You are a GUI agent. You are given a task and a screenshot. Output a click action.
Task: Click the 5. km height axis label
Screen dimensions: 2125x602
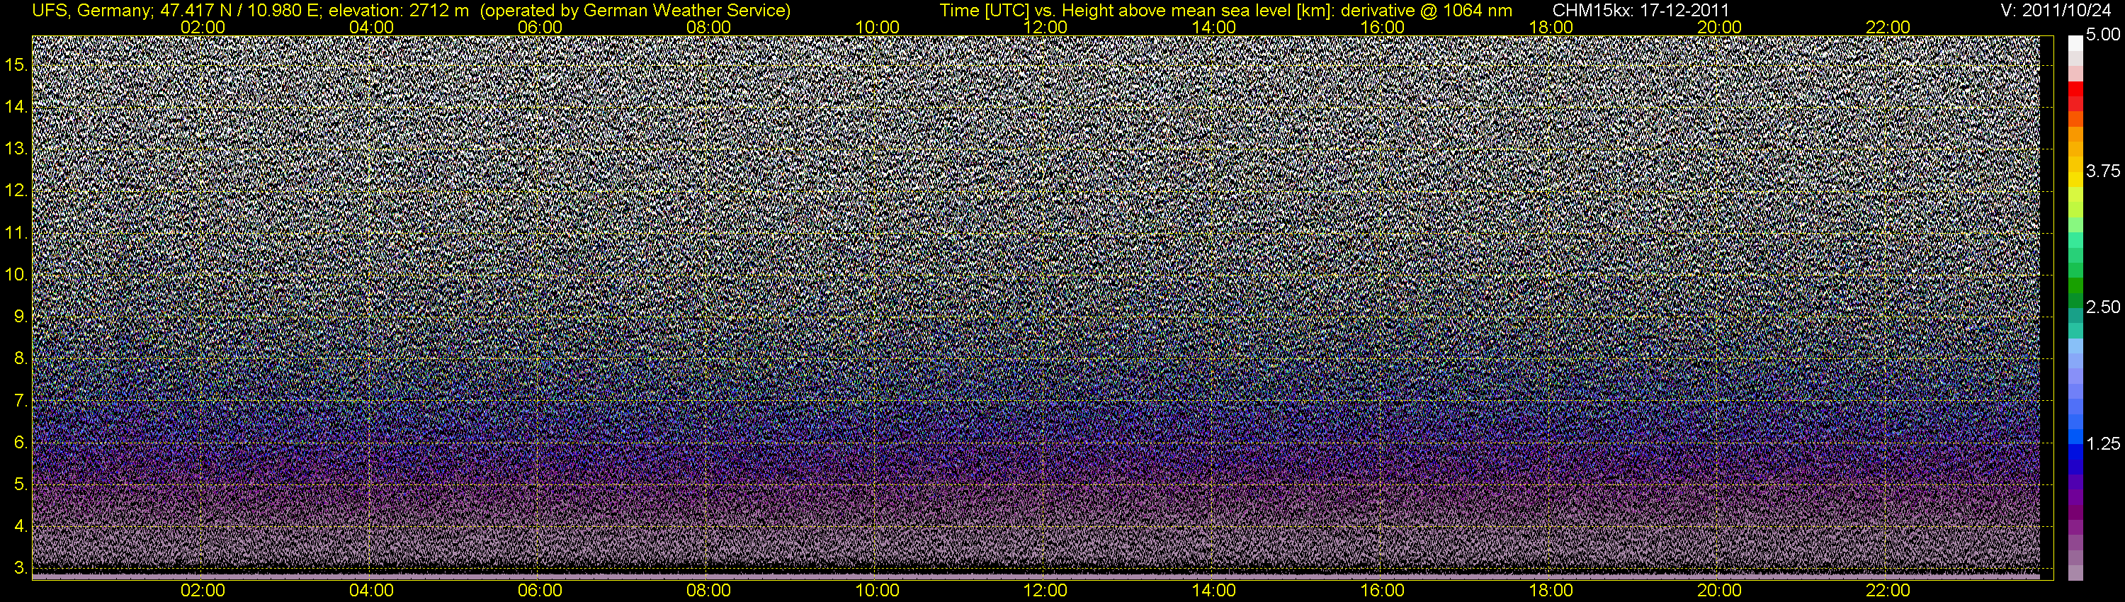pyautogui.click(x=21, y=485)
